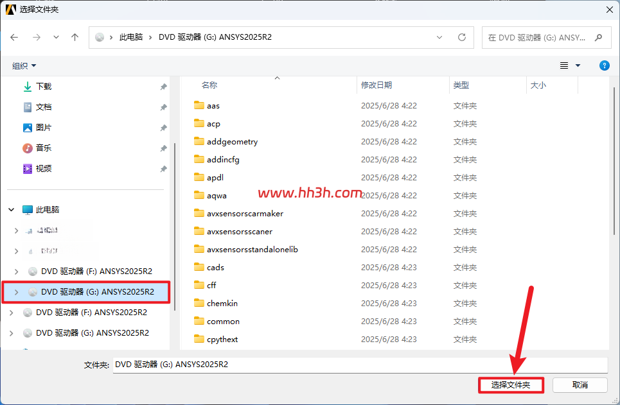The width and height of the screenshot is (620, 405).
Task: Go up one folder level
Action: pyautogui.click(x=75, y=37)
